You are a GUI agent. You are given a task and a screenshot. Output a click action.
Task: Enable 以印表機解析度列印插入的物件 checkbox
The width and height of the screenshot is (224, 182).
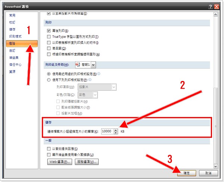pos(49,42)
